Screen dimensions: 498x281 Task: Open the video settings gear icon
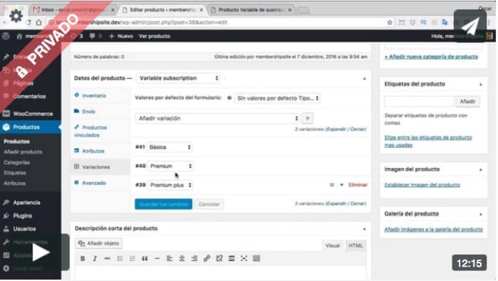click(x=16, y=15)
